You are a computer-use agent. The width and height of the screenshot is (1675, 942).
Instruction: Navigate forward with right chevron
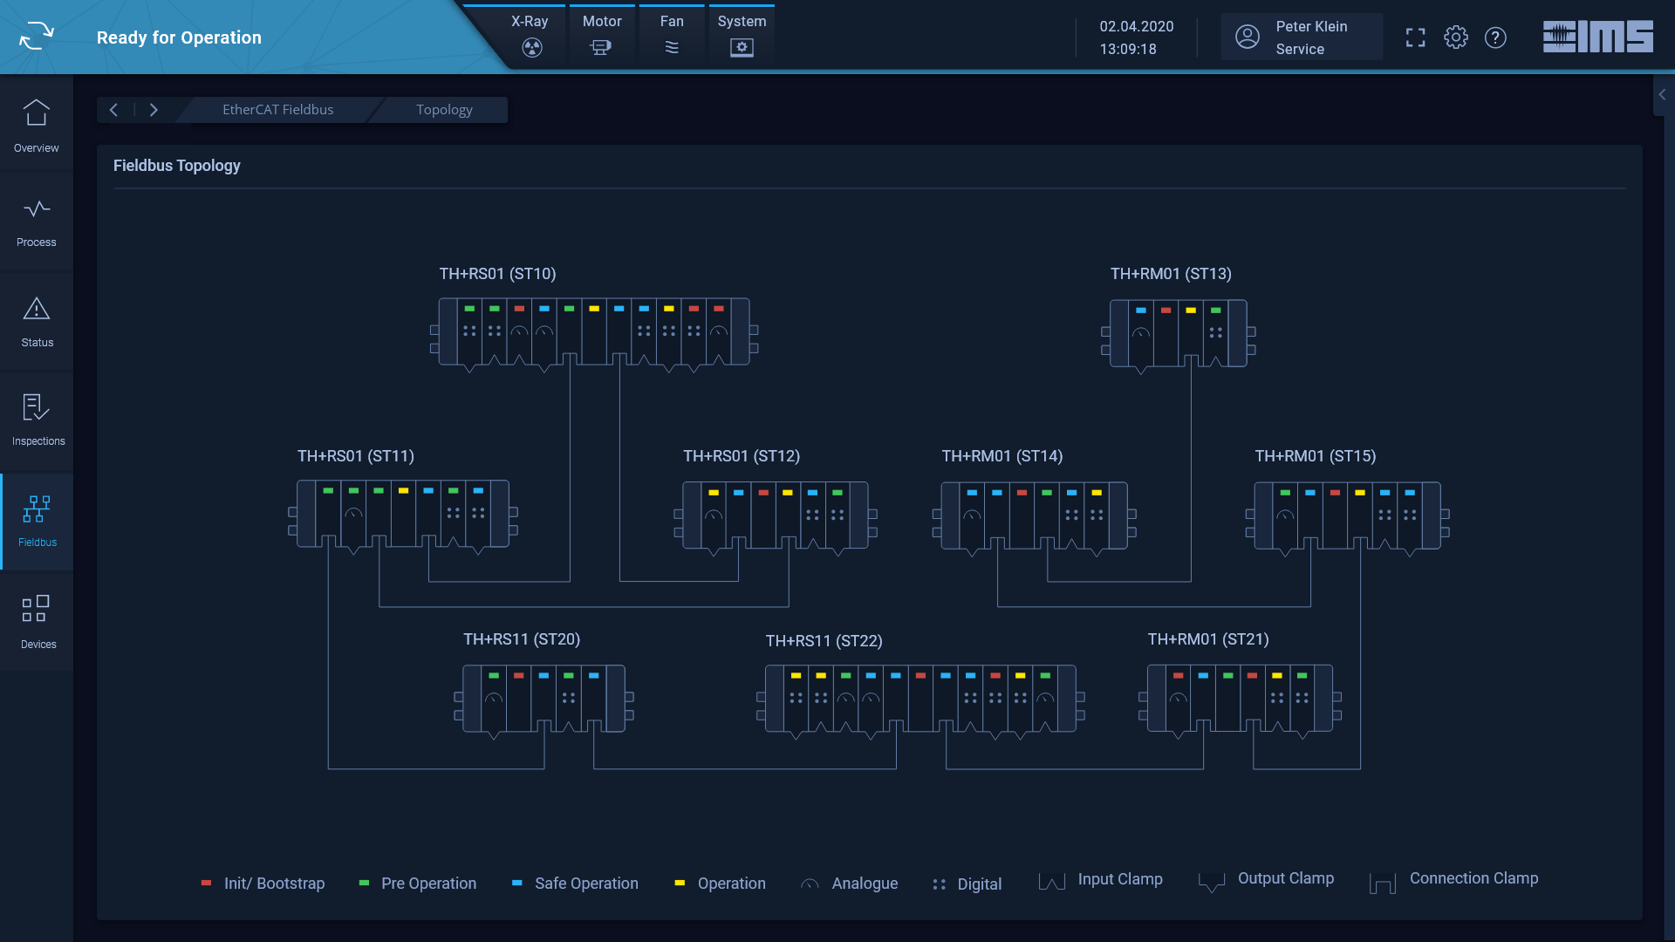[x=154, y=110]
